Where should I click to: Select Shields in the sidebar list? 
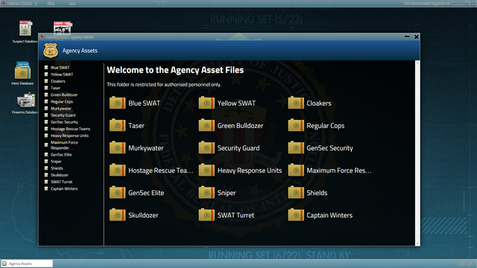[x=57, y=168]
